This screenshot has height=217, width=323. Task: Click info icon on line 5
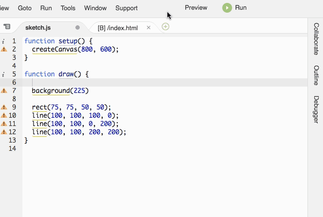[3, 74]
